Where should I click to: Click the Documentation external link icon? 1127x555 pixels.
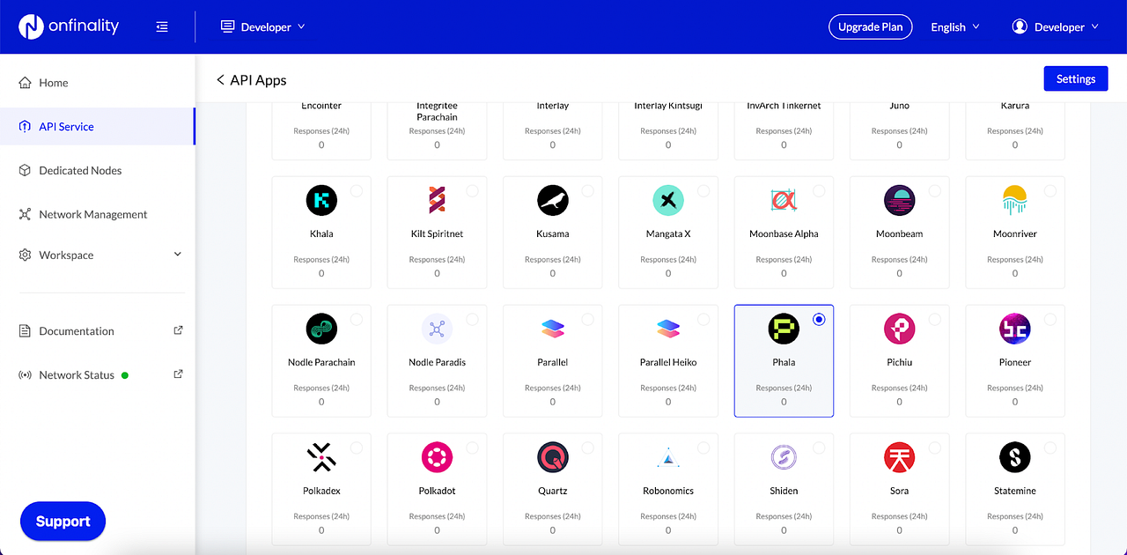[178, 330]
